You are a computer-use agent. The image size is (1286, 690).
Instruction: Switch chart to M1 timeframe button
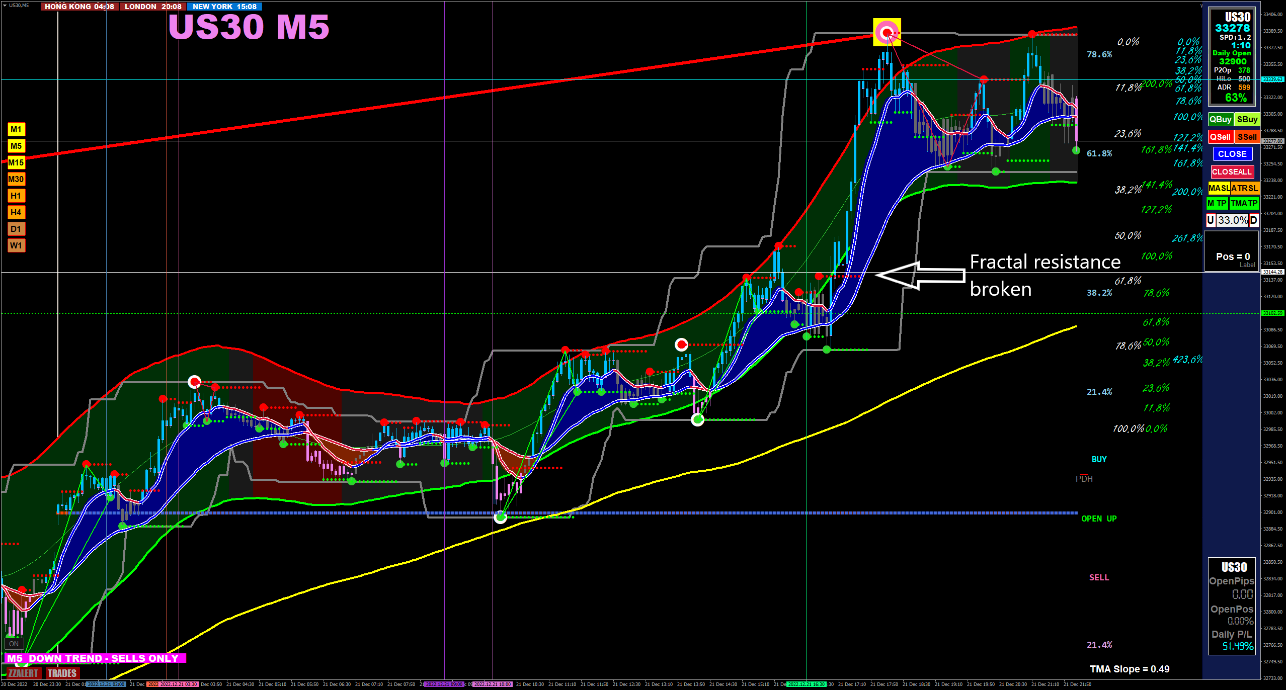coord(16,130)
